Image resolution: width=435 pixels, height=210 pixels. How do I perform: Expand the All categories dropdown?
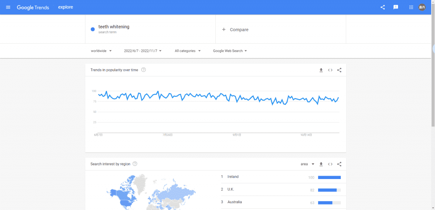pyautogui.click(x=188, y=51)
